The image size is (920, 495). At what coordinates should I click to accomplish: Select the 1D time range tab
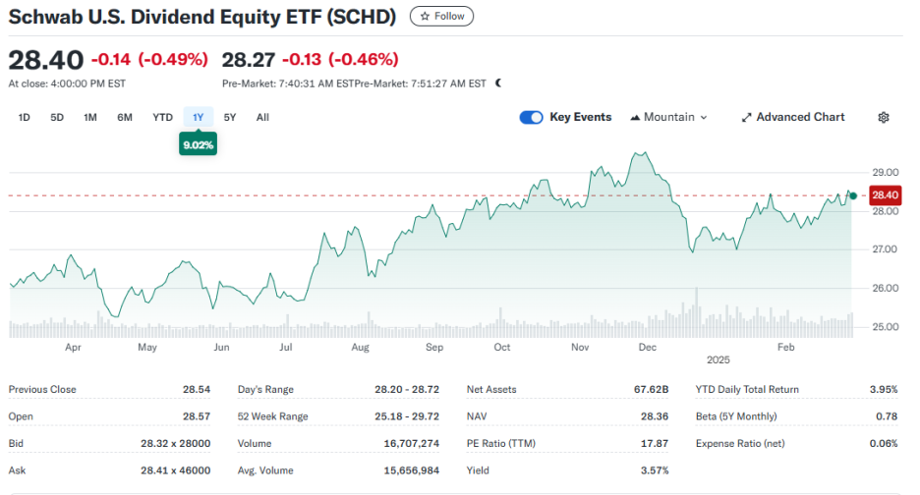[x=24, y=117]
